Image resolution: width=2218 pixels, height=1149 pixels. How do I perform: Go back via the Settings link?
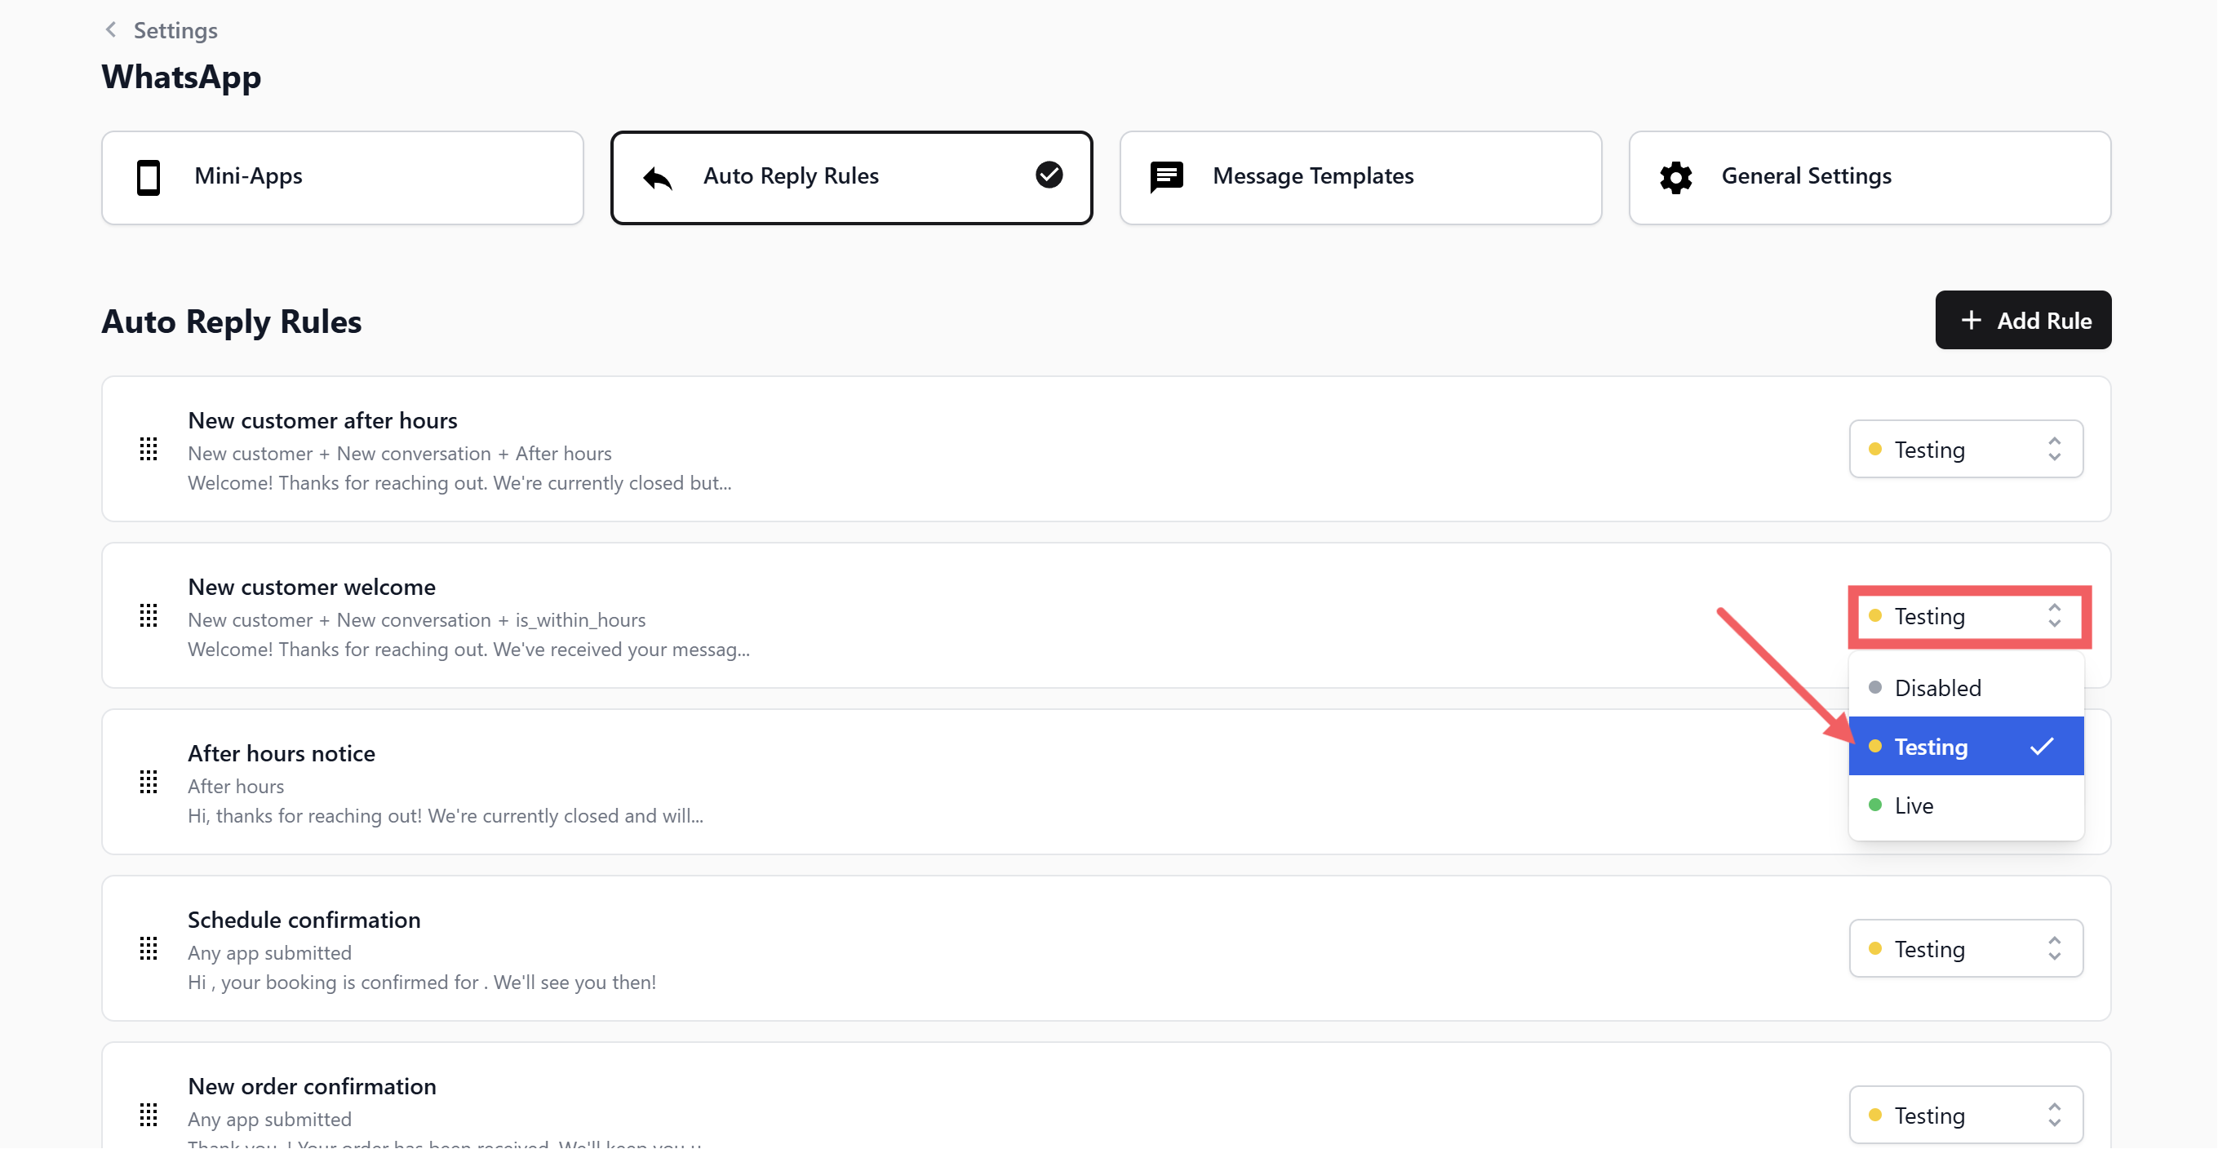[x=175, y=30]
